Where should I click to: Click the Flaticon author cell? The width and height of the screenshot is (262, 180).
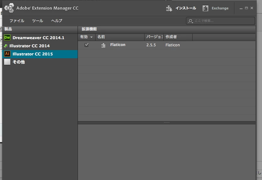click(172, 45)
